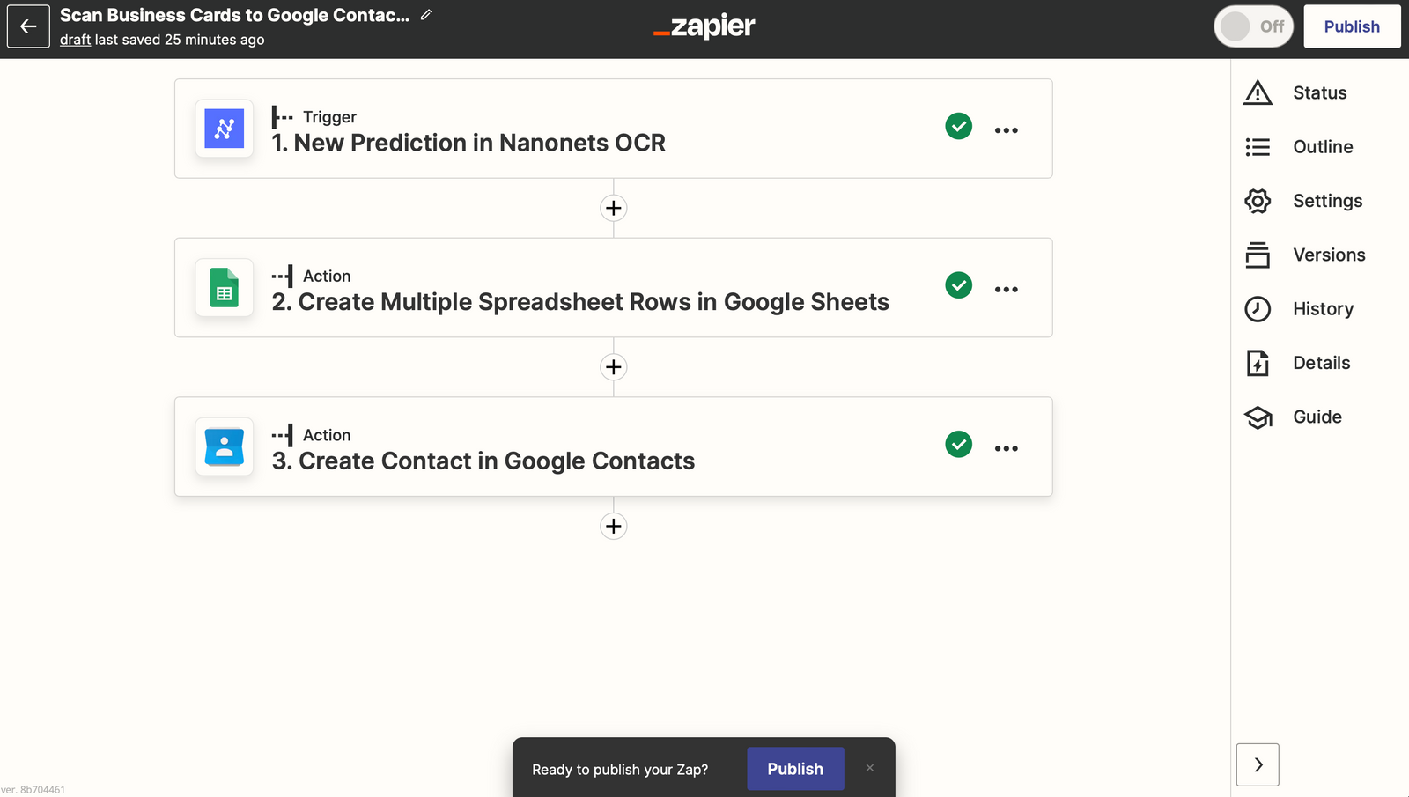Open the options menu on the trigger step
The height and width of the screenshot is (797, 1409).
click(1007, 129)
